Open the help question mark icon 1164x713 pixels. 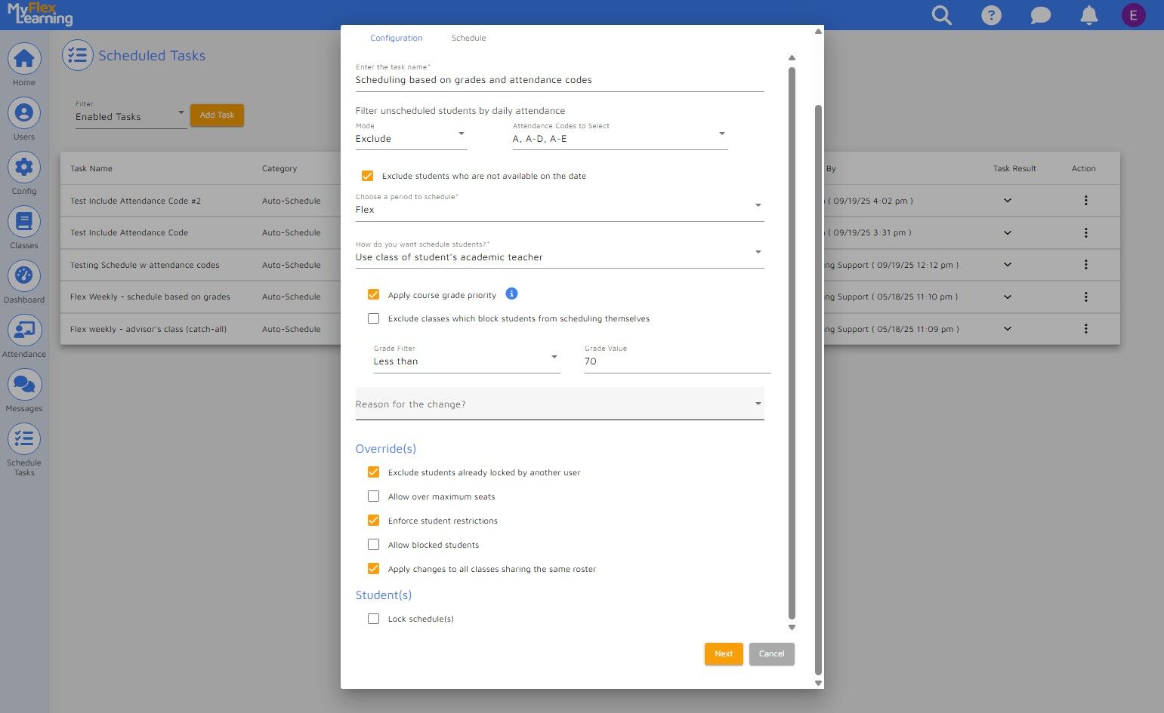pyautogui.click(x=991, y=15)
